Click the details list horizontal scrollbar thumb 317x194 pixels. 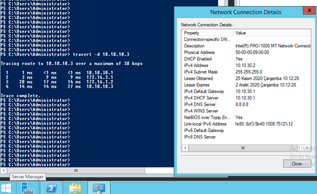(x=243, y=148)
